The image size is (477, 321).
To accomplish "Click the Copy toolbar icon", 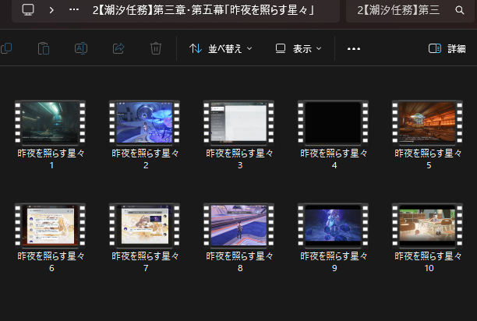I will [6, 48].
